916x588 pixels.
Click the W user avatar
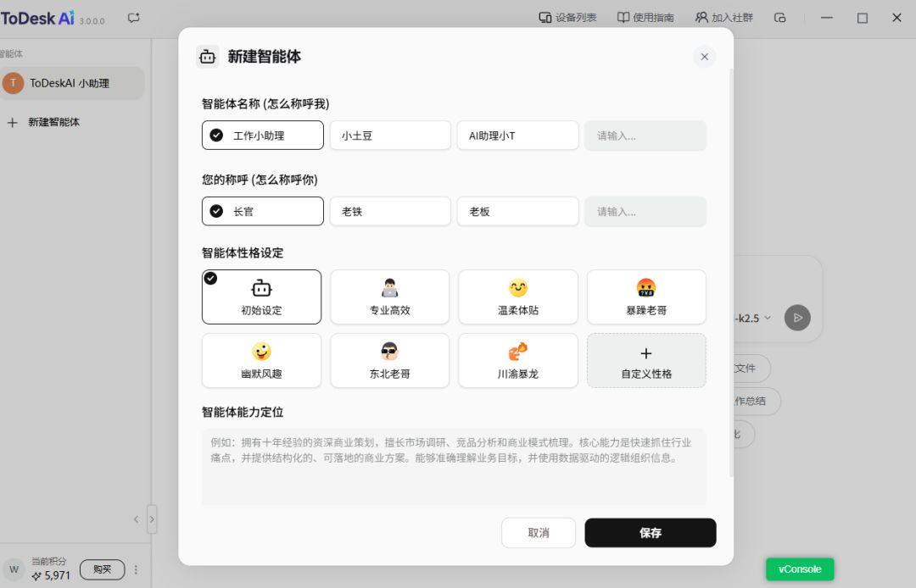(14, 569)
